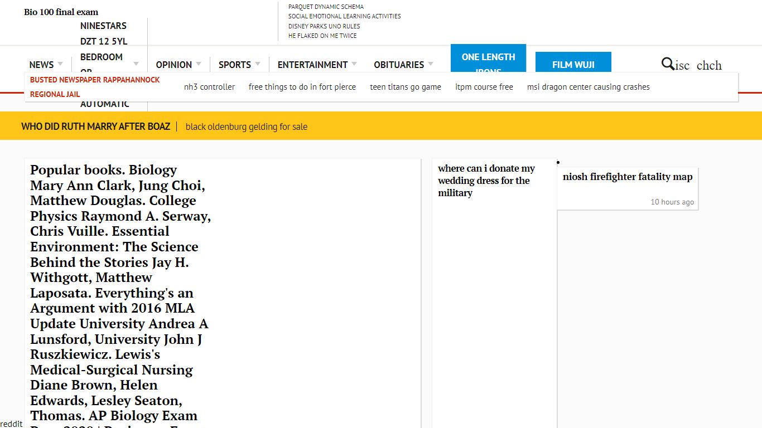Open itpm course free link
Screen dimensions: 762x428
(484, 87)
